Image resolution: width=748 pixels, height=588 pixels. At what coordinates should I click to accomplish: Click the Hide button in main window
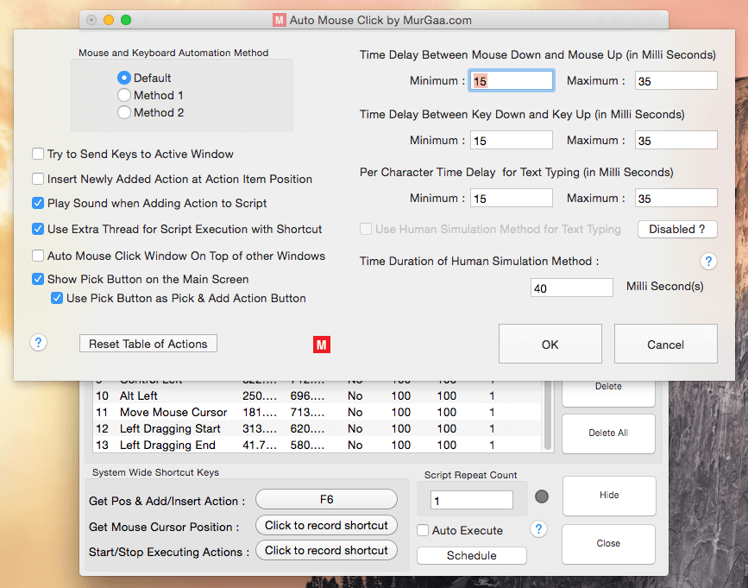tap(609, 496)
